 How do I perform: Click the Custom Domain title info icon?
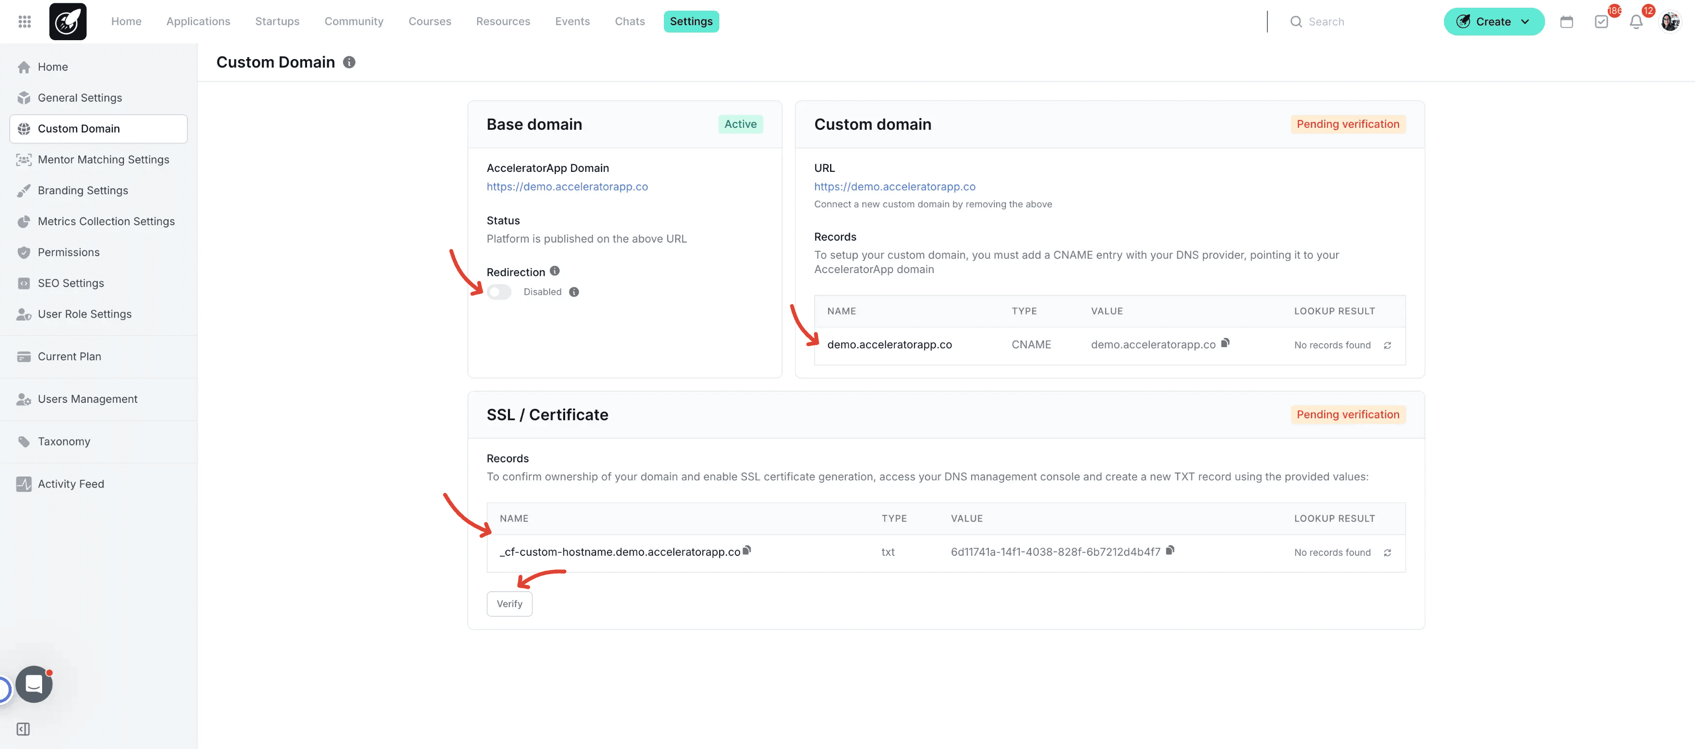pyautogui.click(x=349, y=62)
